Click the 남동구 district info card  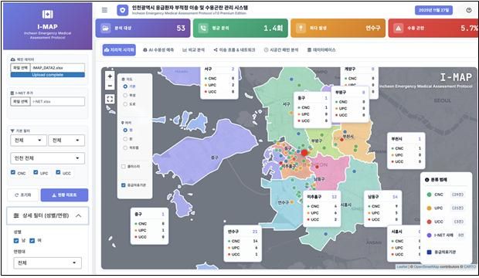click(382, 208)
